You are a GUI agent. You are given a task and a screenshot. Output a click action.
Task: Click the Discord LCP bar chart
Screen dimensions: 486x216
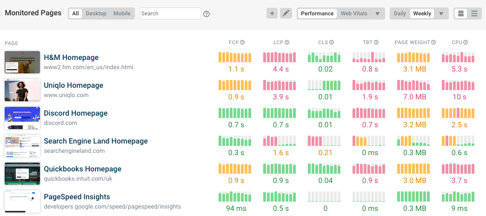(x=280, y=113)
